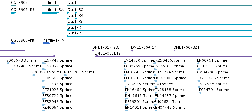This screenshot has height=112, width=252.
Task: Open the Glut1-RO transcript label
Action: (76, 10)
